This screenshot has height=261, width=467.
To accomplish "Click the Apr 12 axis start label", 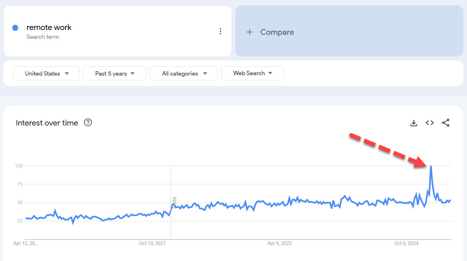I will point(26,243).
